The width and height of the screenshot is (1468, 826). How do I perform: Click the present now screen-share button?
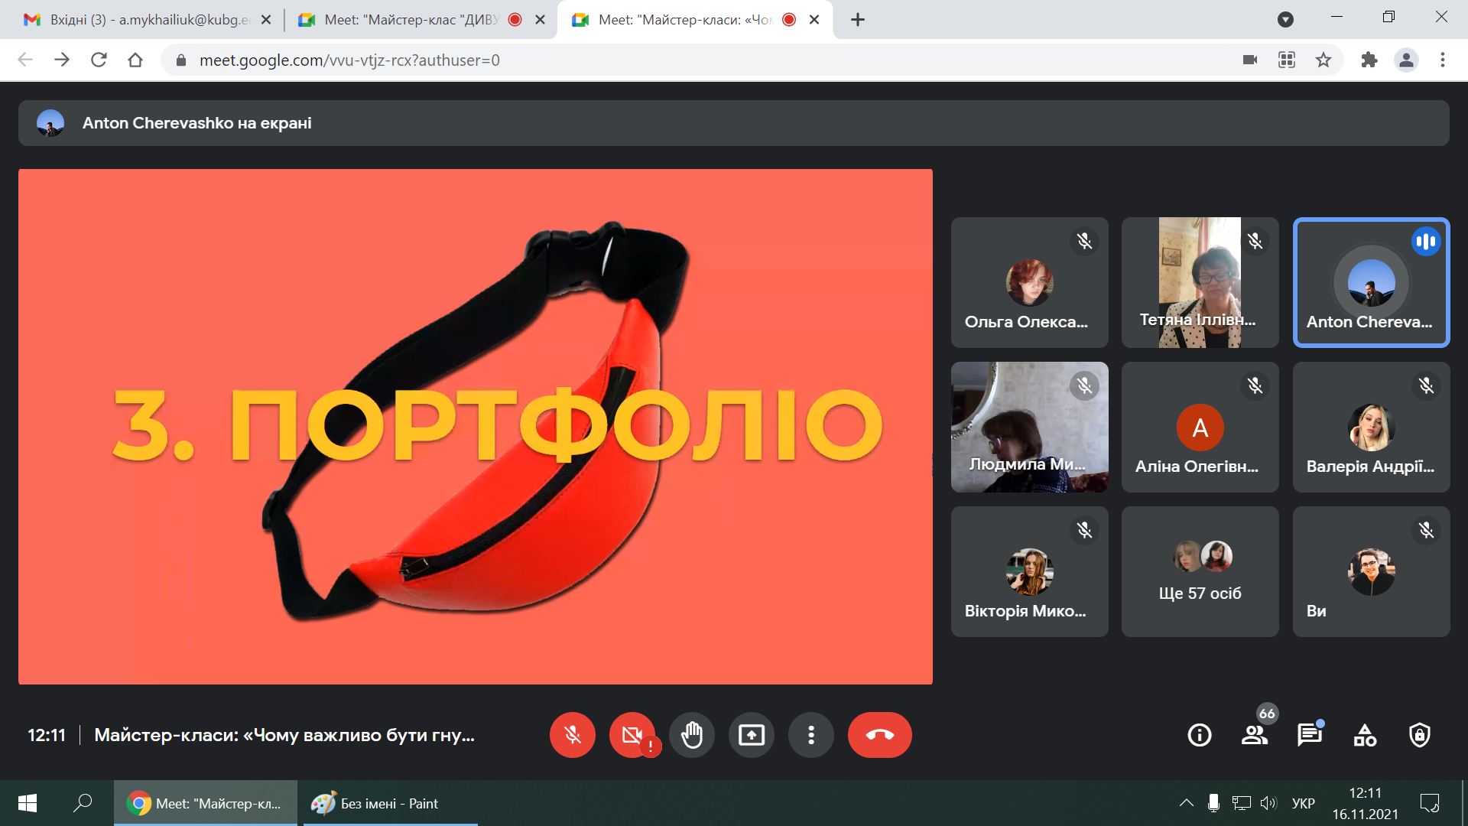click(752, 735)
